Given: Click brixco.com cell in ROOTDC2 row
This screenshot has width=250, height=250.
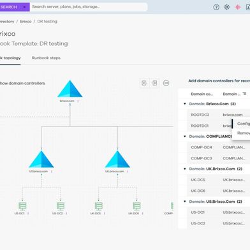Looking at the screenshot, I should (233, 115).
